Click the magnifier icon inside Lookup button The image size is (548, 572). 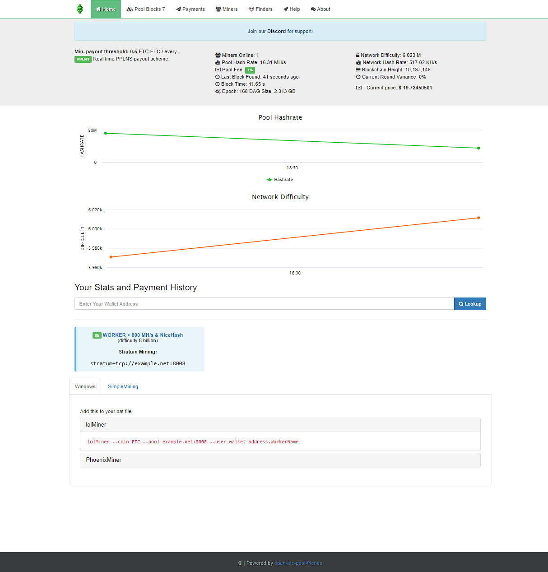tap(461, 303)
